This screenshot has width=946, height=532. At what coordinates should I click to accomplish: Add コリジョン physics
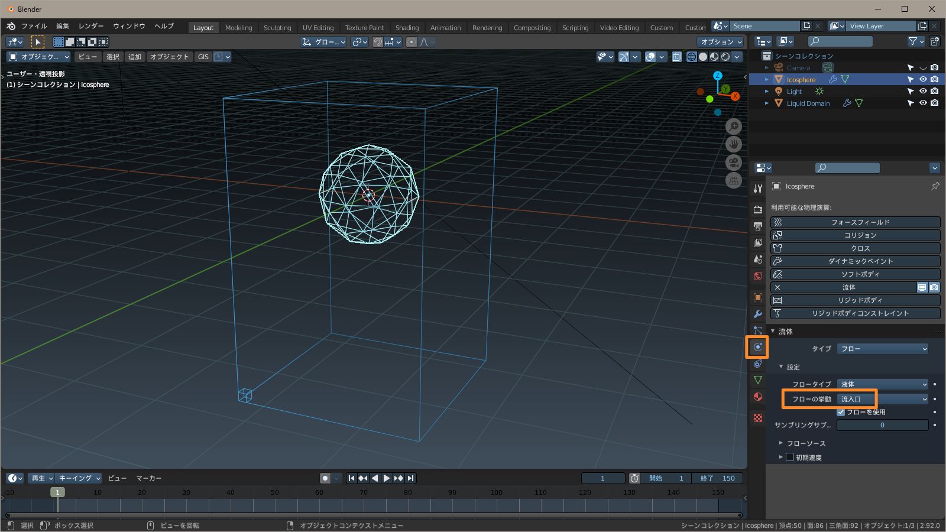[x=855, y=235]
